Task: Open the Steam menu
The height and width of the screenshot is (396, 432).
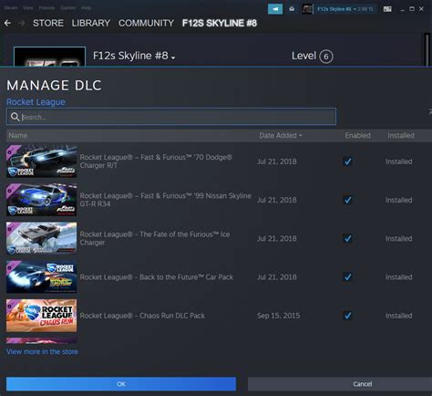Action: point(11,7)
